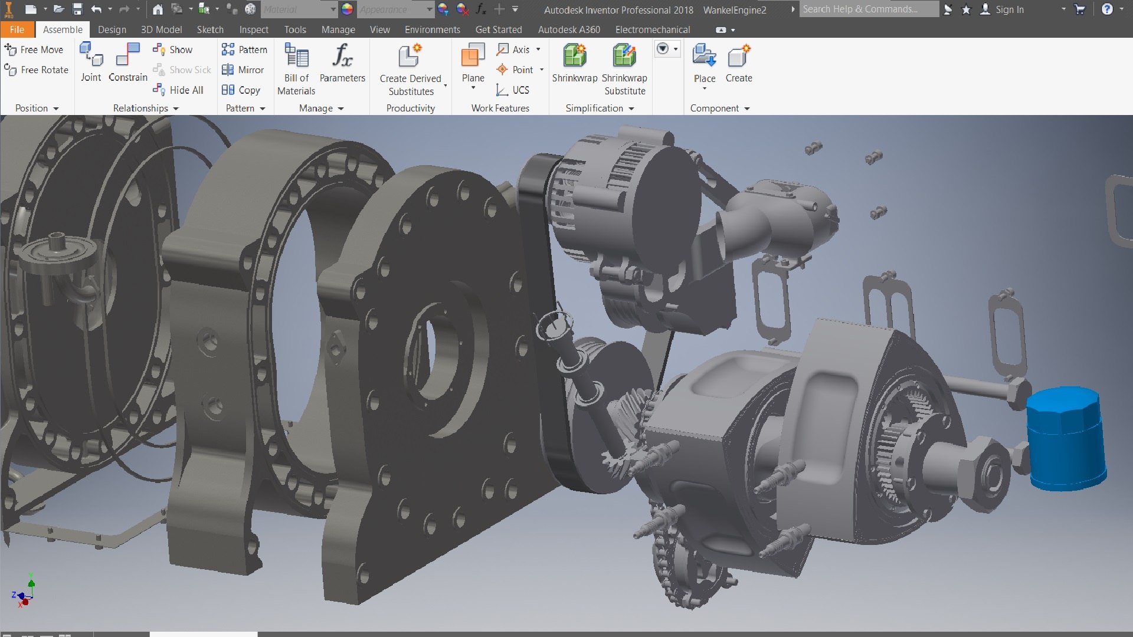Switch to the 3D Model tab
The image size is (1133, 637).
coord(161,29)
